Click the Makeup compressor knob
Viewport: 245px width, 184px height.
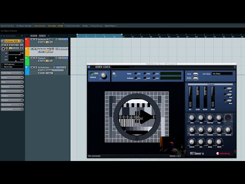coord(228,130)
